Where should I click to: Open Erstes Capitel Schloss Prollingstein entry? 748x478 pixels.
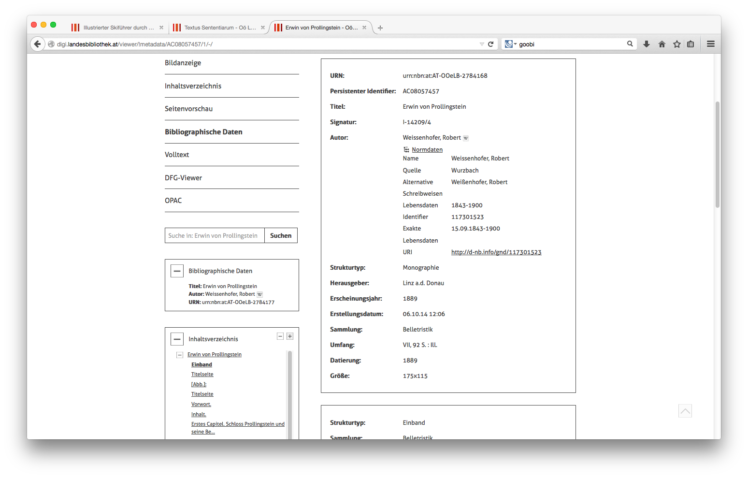click(x=238, y=428)
